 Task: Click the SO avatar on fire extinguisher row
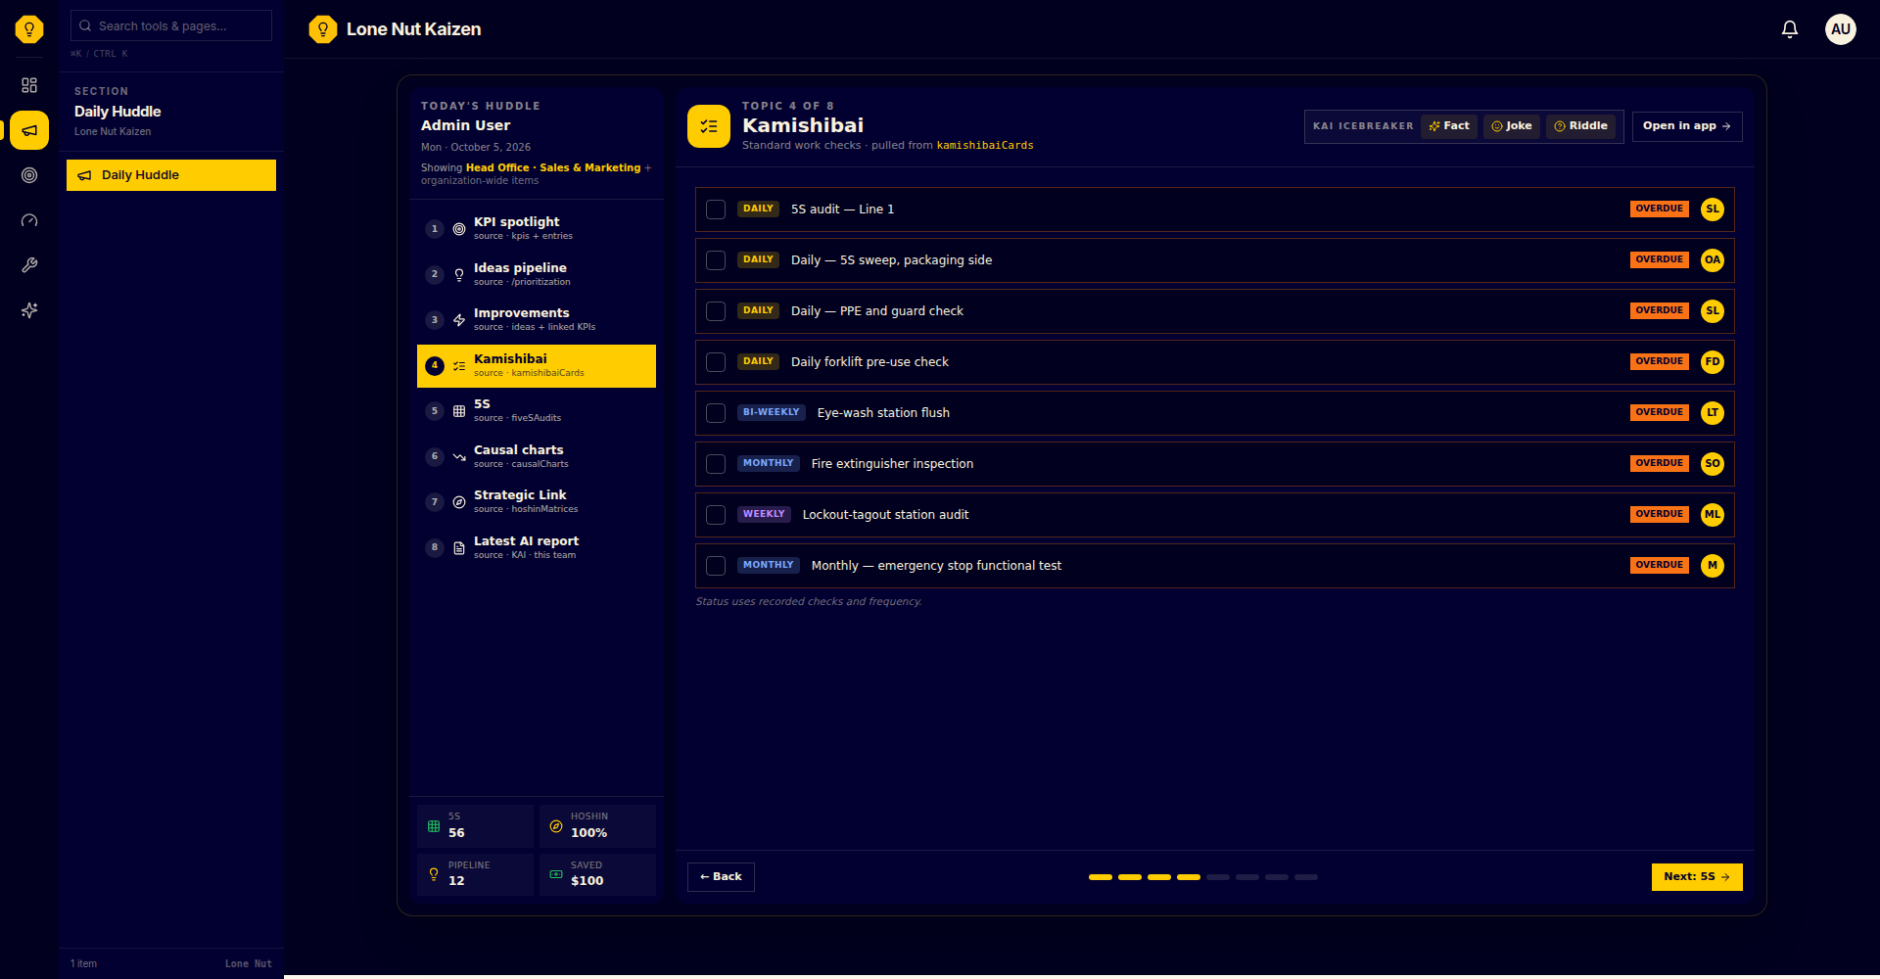[1713, 463]
